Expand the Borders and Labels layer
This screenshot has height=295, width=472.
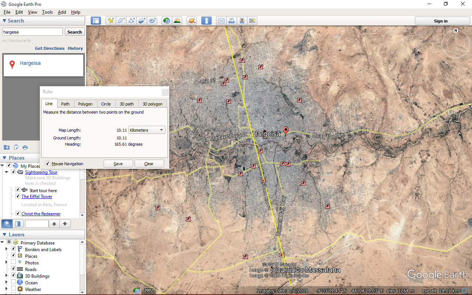tap(6, 250)
